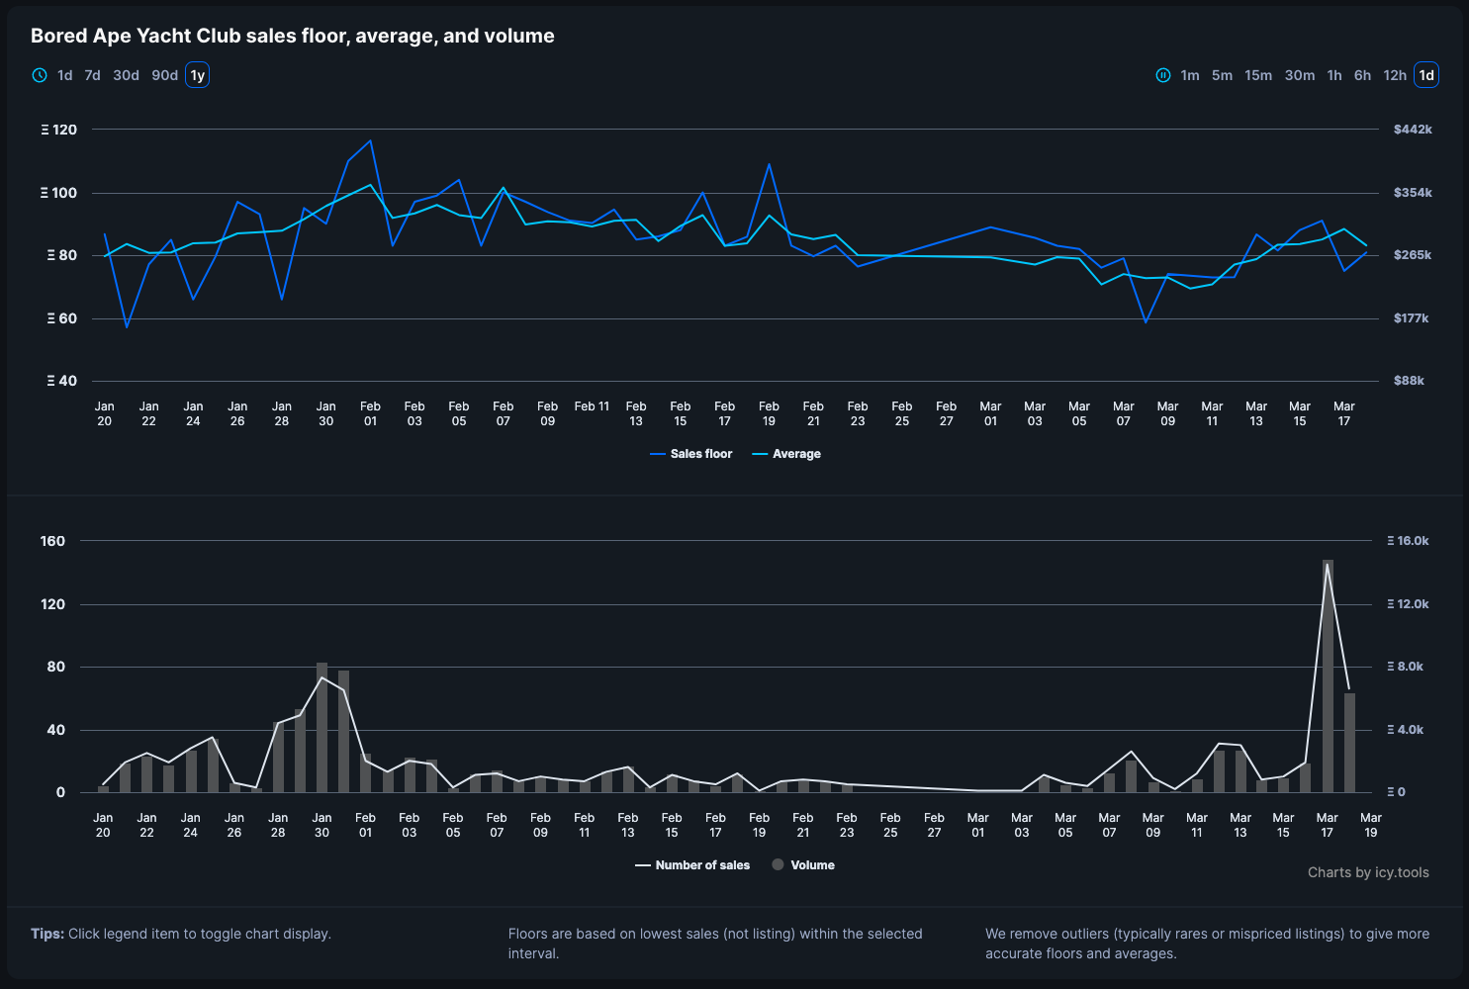1469x989 pixels.
Task: Click the Ξ 16.0k volume axis label
Action: 1409,541
